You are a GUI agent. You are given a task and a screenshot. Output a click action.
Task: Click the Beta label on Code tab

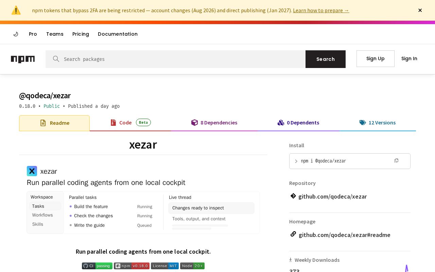[x=143, y=122]
